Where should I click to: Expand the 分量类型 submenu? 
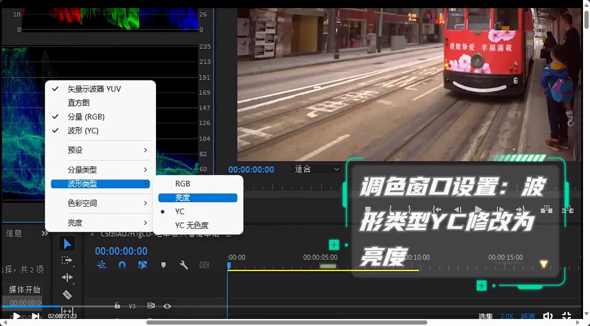click(x=100, y=170)
